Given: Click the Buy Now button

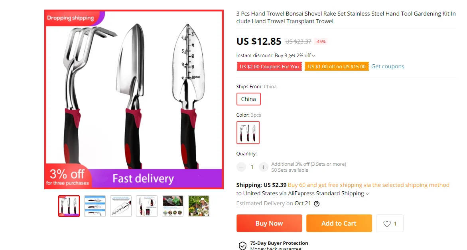Looking at the screenshot, I should 269,223.
